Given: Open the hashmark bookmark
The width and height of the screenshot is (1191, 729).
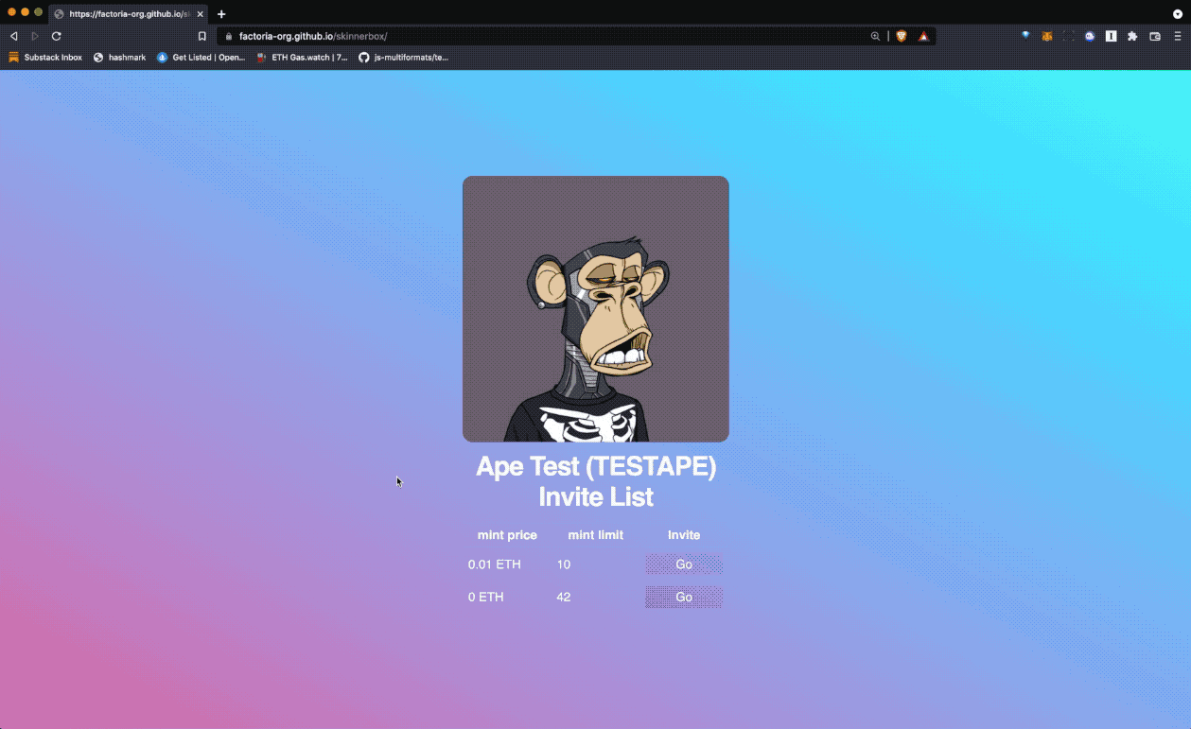Looking at the screenshot, I should [119, 58].
